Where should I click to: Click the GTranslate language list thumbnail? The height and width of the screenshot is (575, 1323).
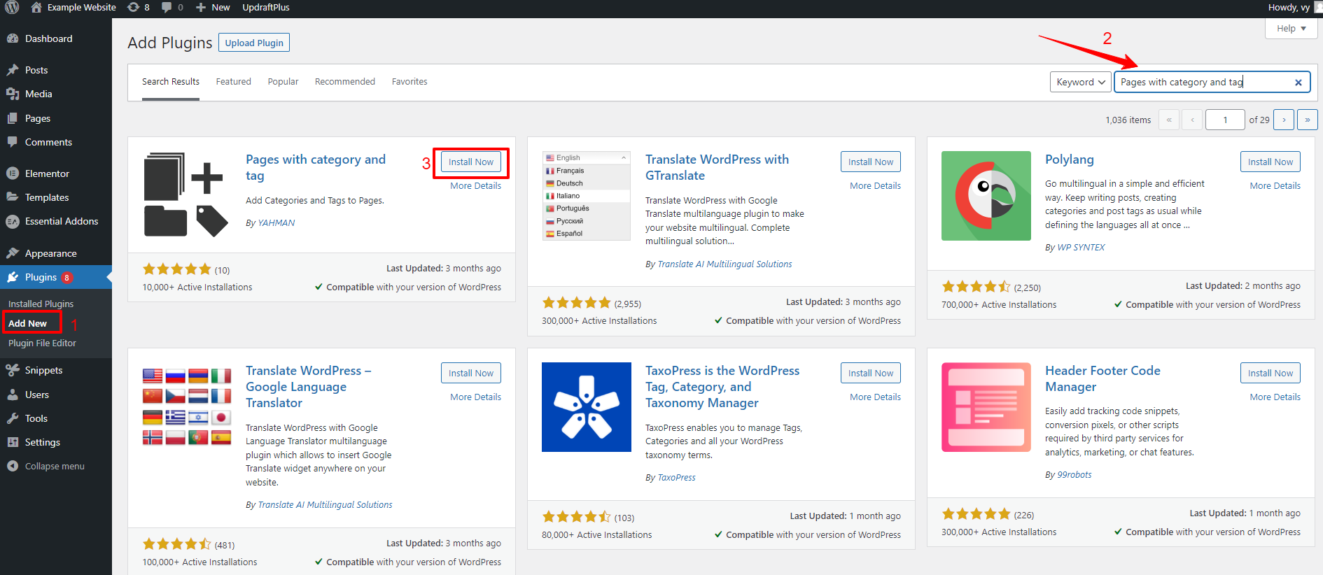click(587, 196)
